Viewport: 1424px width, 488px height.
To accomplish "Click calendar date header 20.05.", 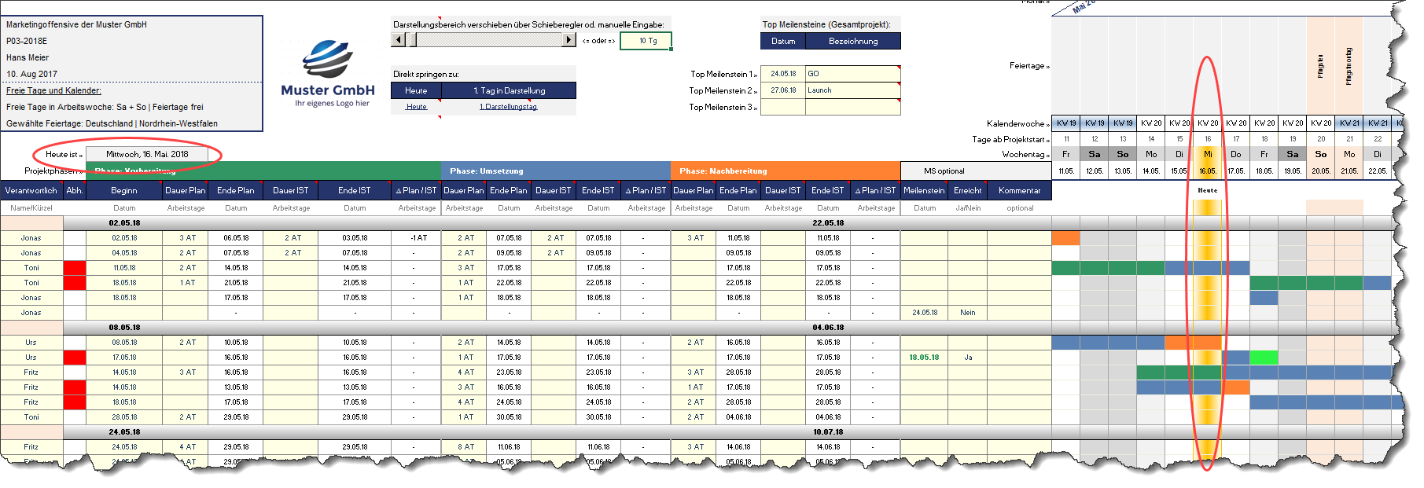I will [1320, 171].
